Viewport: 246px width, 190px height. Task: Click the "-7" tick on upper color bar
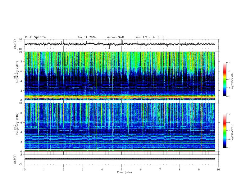pos(229,96)
